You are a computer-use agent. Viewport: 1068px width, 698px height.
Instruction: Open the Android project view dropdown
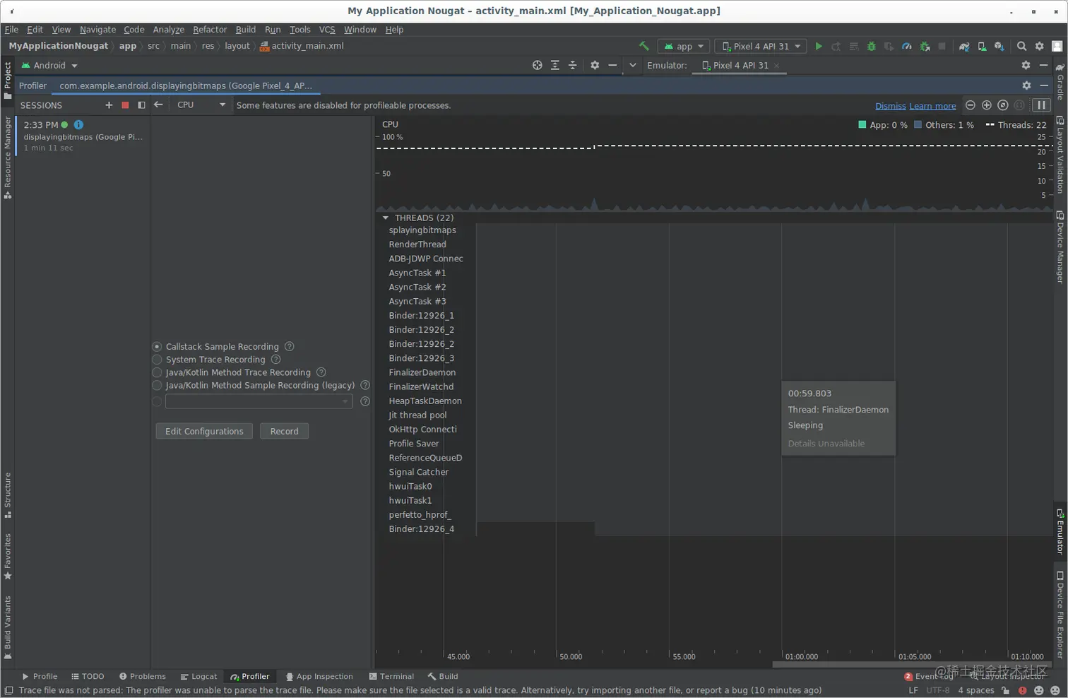coord(49,65)
